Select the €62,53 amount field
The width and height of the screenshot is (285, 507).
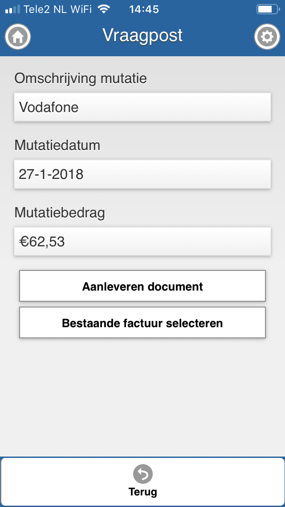(x=142, y=241)
